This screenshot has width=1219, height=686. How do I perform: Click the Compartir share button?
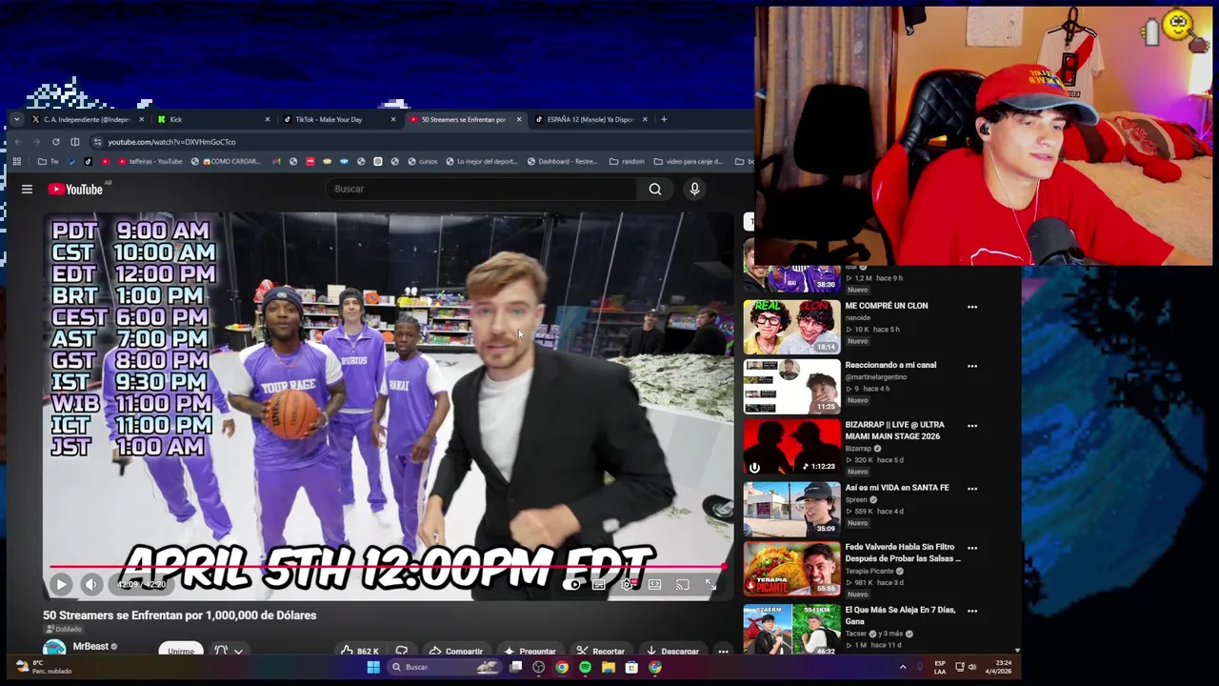pyautogui.click(x=456, y=651)
